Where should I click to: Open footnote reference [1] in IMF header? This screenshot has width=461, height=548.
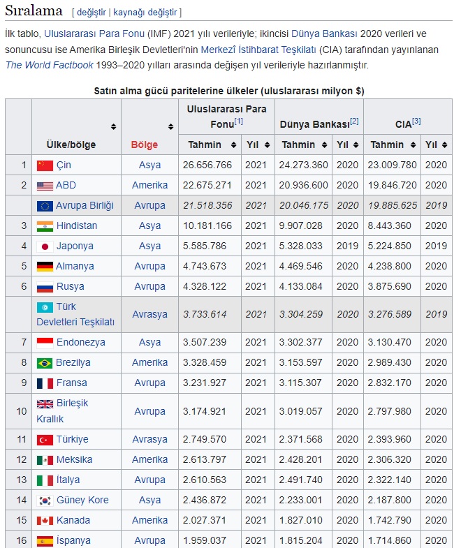coord(239,121)
